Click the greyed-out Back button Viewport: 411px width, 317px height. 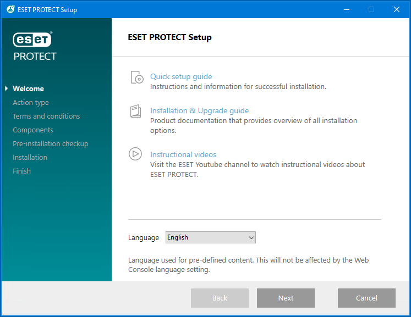[220, 298]
